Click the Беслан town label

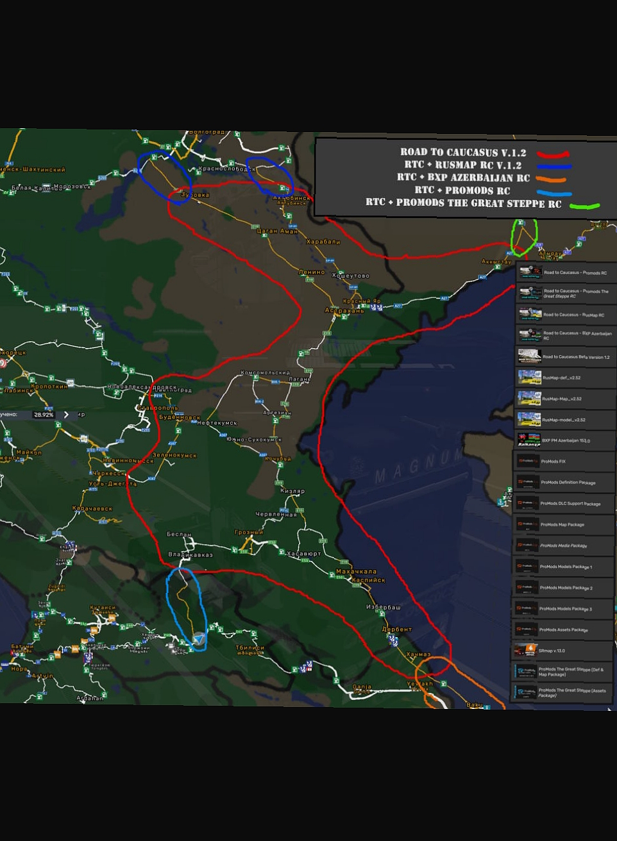point(179,534)
